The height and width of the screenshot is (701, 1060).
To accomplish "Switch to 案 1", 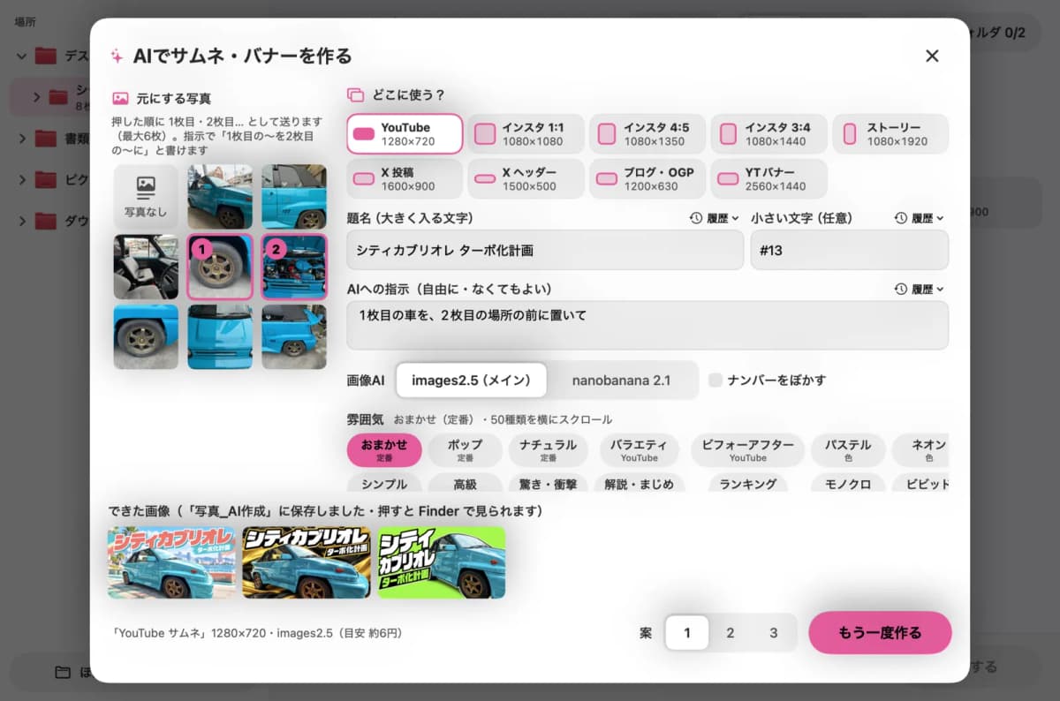I will (x=687, y=632).
